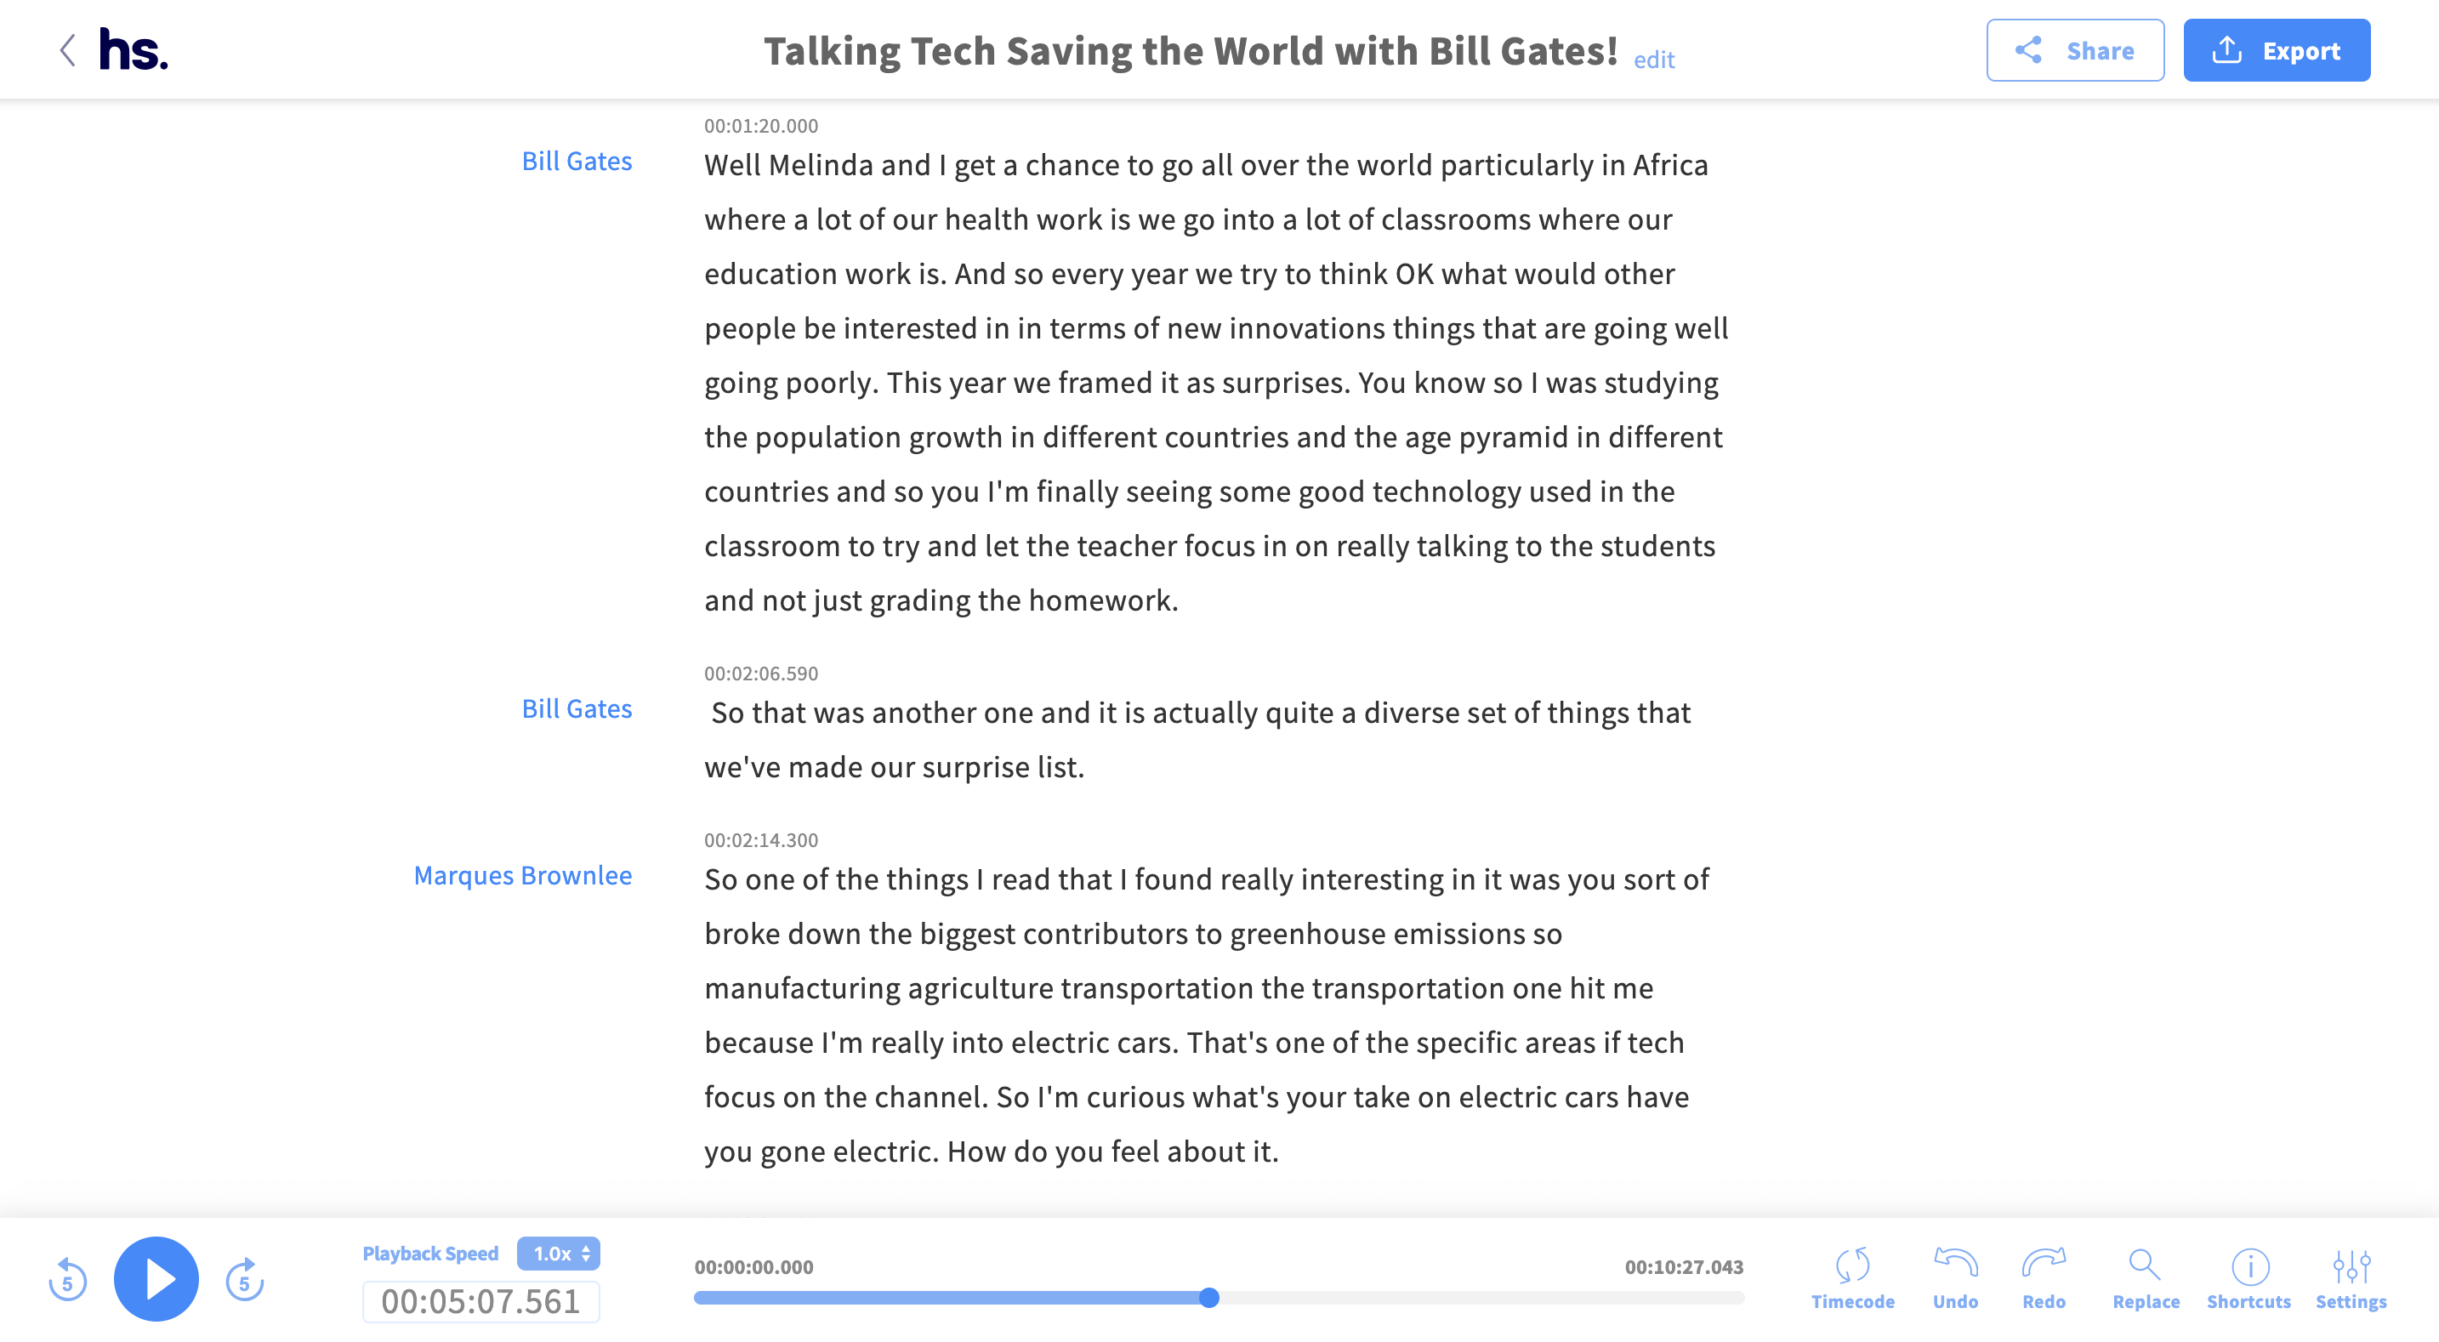The image size is (2439, 1342).
Task: Open the hs. application menu
Action: pyautogui.click(x=132, y=49)
